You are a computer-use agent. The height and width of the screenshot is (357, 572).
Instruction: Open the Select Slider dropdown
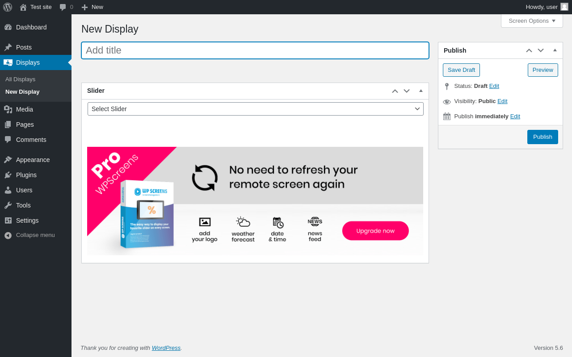tap(256, 109)
